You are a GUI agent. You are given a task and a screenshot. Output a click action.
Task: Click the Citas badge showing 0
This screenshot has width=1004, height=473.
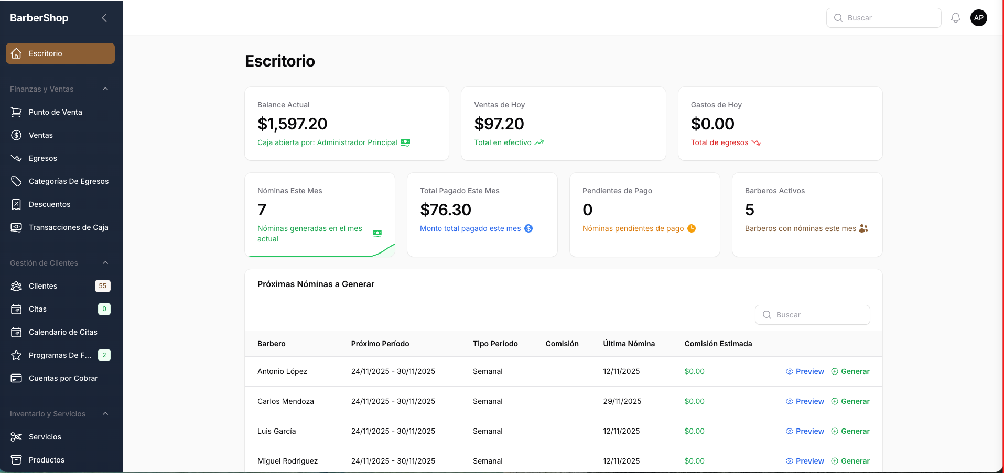tap(104, 309)
